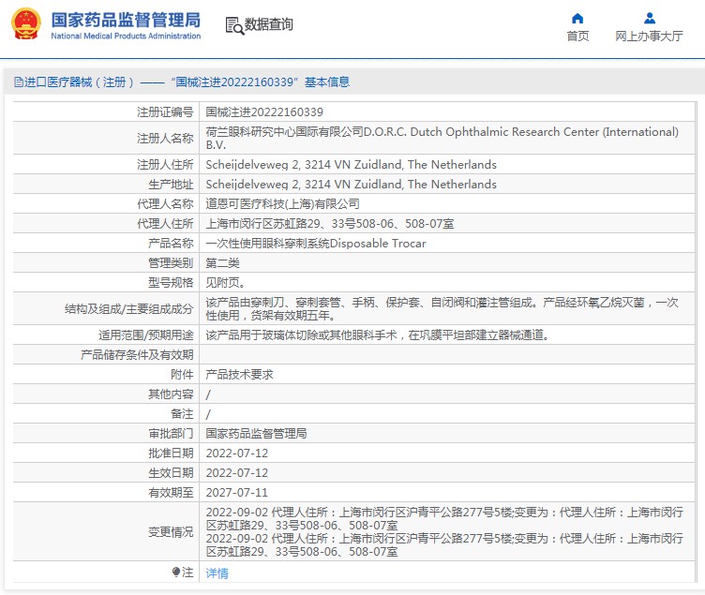Click the 审批部门 label
This screenshot has height=595, width=705.
coord(171,434)
